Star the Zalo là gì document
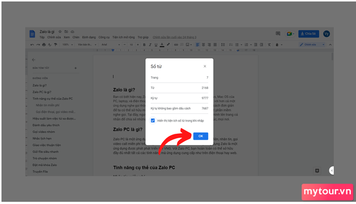The width and height of the screenshot is (356, 204). click(60, 32)
